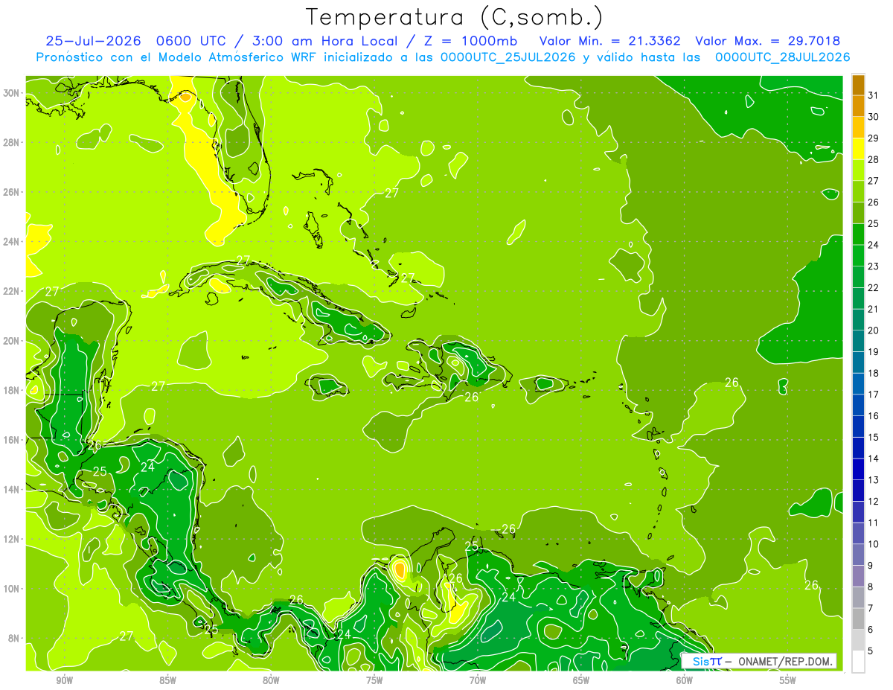Click latitude axis label "8N"
This screenshot has height=690, width=893.
(x=13, y=639)
